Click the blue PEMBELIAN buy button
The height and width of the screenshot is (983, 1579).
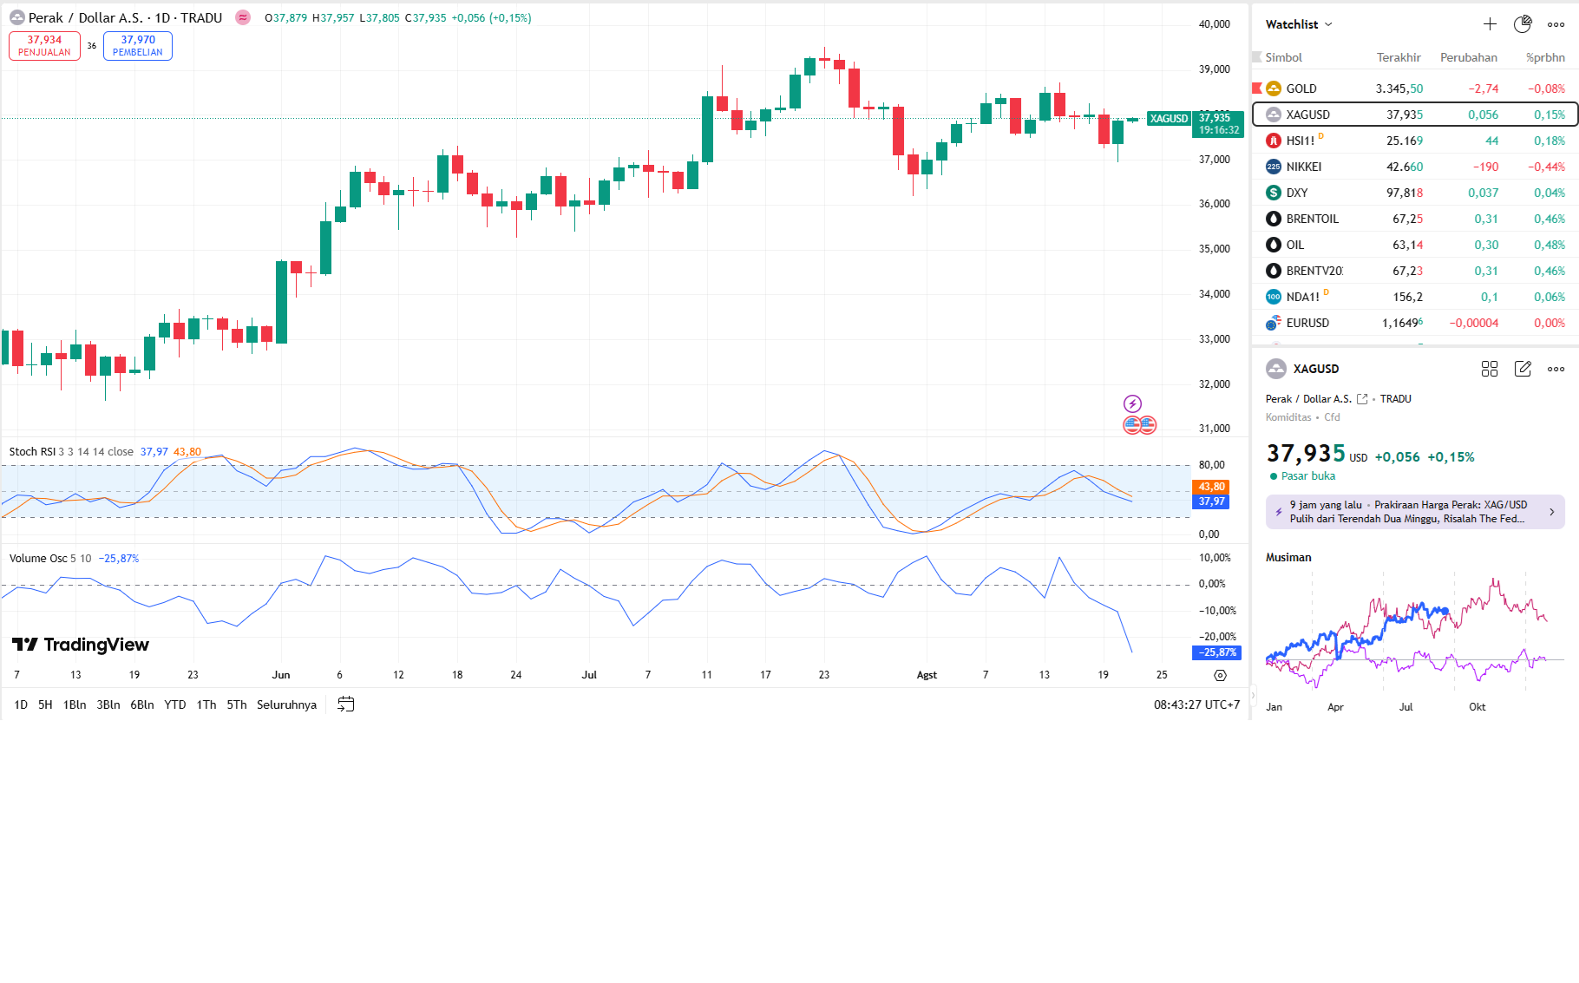pyautogui.click(x=138, y=46)
